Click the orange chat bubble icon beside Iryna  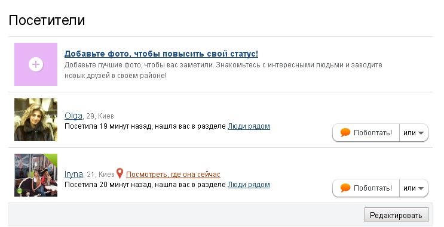tap(345, 188)
